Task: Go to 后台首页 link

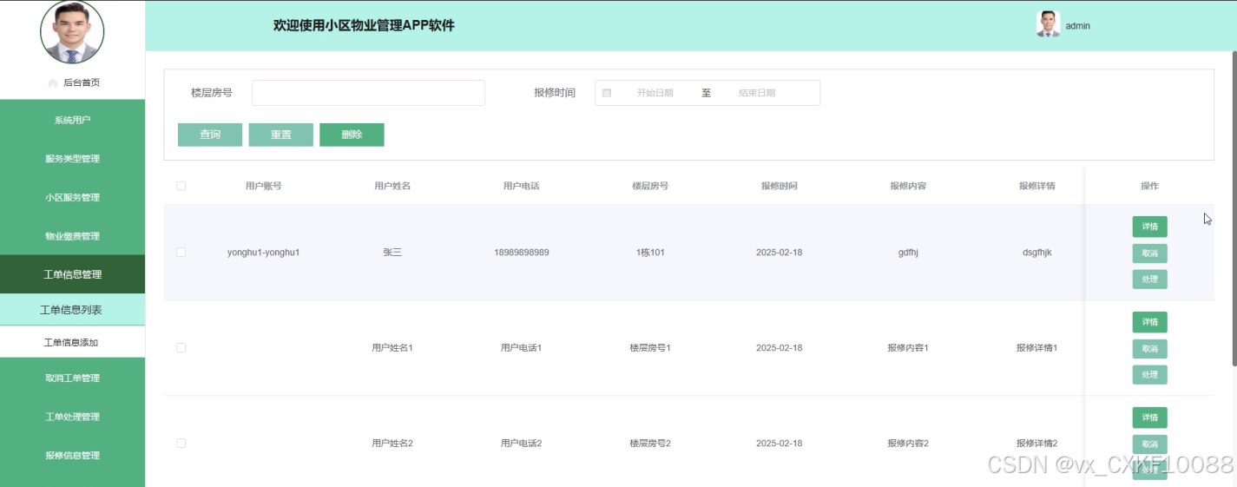Action: point(82,82)
